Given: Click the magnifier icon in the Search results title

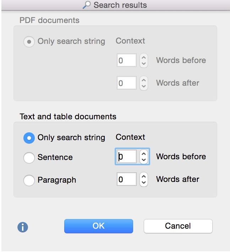Looking at the screenshot, I should point(87,5).
